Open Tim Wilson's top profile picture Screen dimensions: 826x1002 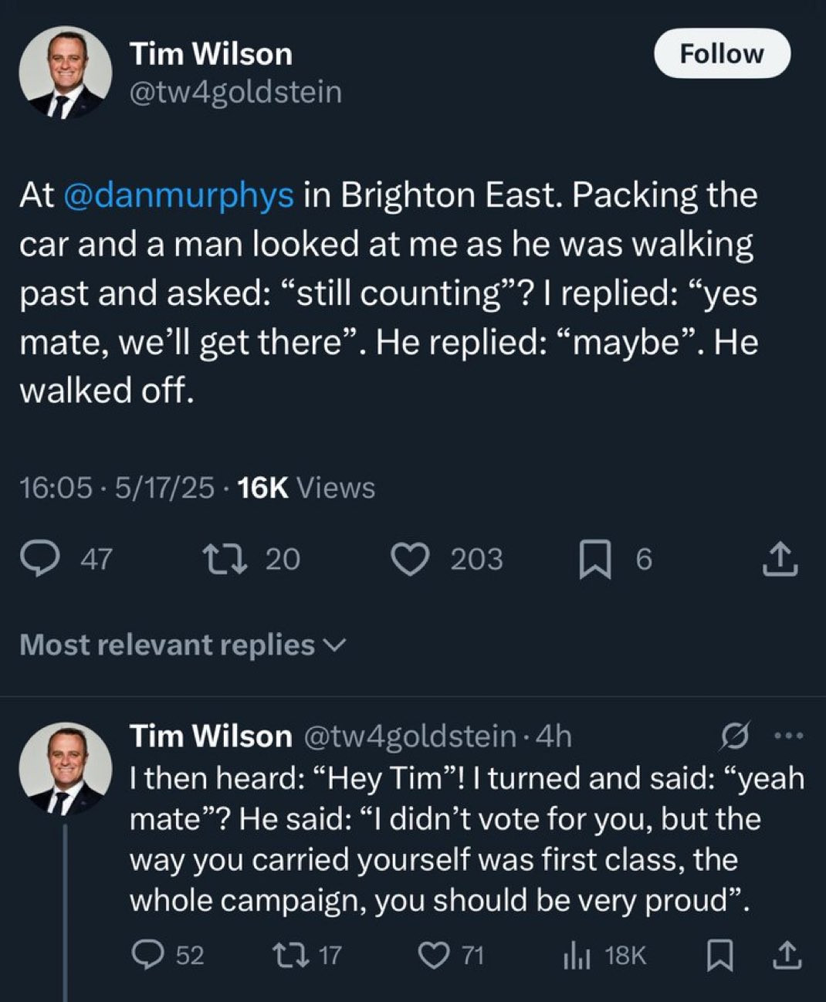[x=66, y=73]
